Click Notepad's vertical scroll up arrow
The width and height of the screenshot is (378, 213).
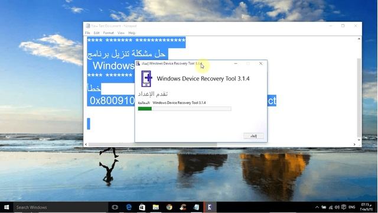click(x=359, y=39)
